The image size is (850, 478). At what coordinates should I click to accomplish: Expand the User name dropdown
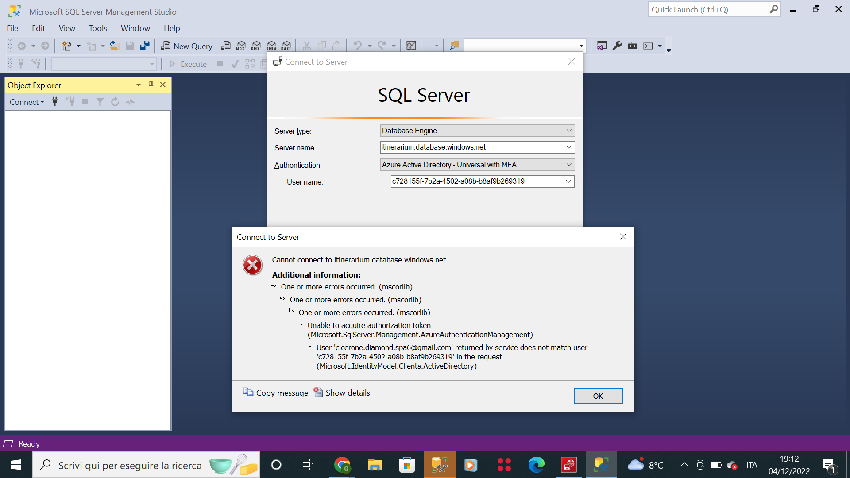click(568, 181)
